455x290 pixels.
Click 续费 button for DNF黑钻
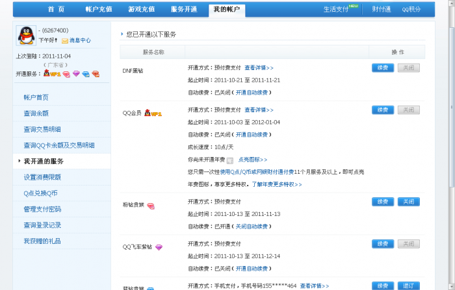coord(383,67)
